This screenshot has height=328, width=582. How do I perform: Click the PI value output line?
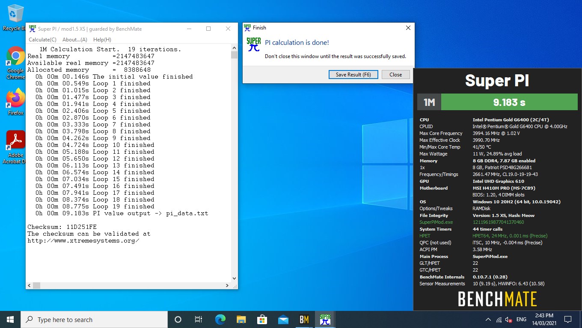pos(122,213)
